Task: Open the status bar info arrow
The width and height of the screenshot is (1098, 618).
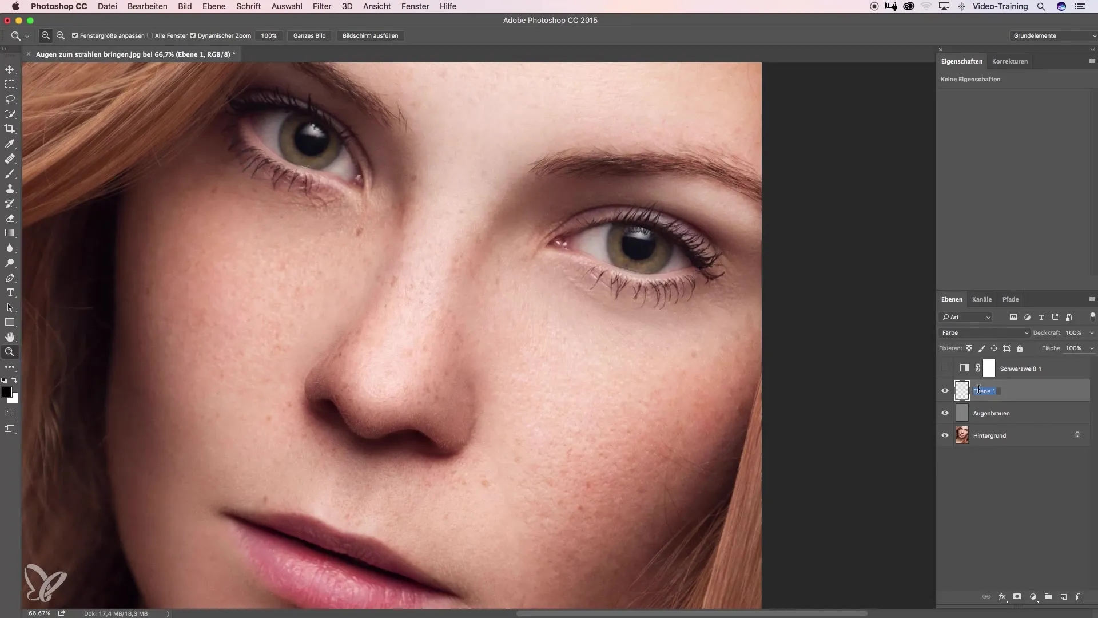Action: (x=168, y=613)
